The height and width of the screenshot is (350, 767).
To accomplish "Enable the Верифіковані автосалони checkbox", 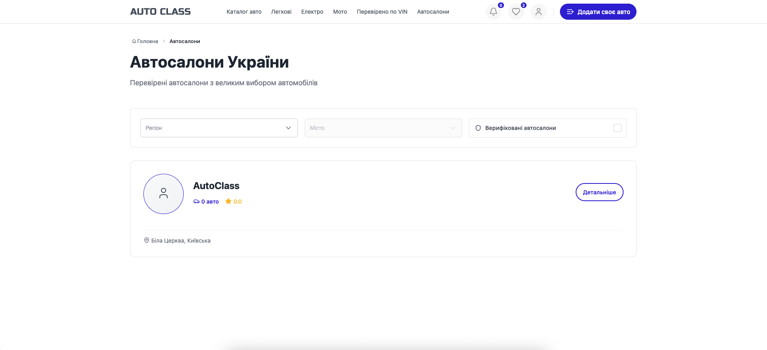I will tap(617, 128).
